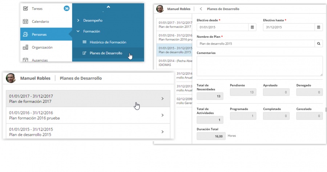Click search icon in Nombre de Plan
Viewport: 327px width, 172px height.
pyautogui.click(x=319, y=44)
